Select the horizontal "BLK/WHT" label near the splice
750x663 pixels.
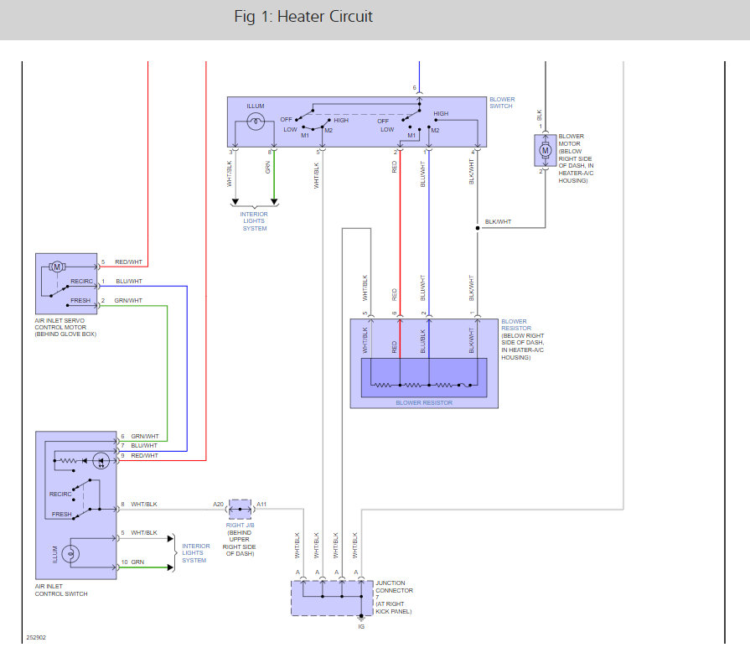click(498, 222)
